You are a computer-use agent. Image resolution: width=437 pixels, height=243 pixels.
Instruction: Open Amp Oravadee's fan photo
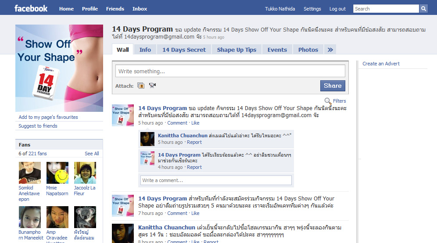coord(57,217)
